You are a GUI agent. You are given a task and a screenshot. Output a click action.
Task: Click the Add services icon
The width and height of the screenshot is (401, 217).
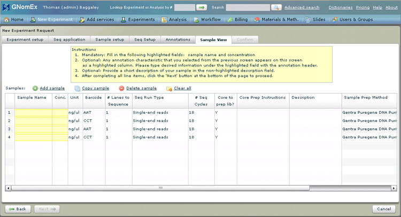(82, 20)
